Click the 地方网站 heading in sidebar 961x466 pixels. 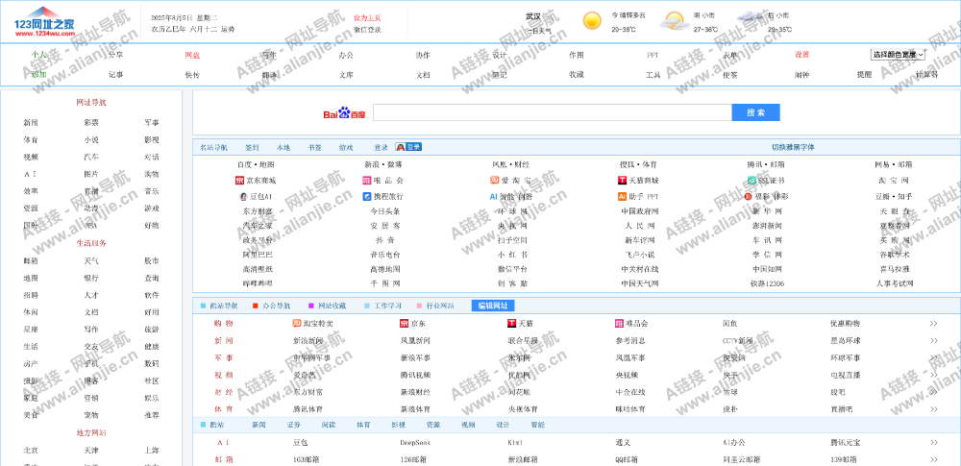(91, 433)
